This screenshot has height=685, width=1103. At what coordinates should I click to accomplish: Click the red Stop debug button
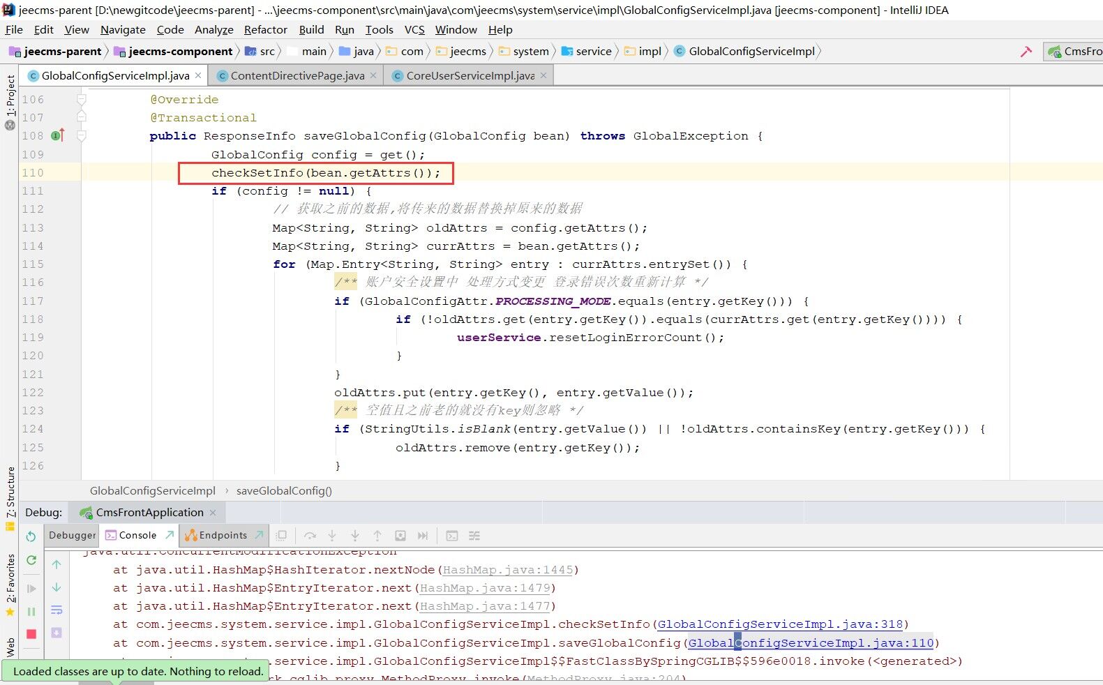(31, 633)
